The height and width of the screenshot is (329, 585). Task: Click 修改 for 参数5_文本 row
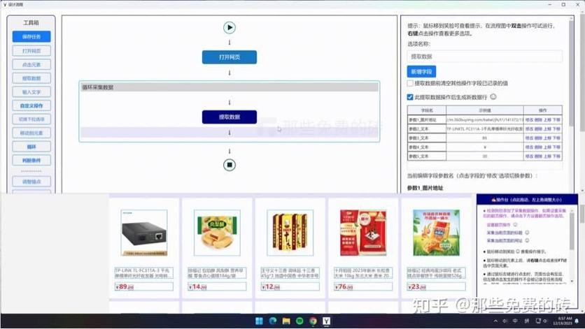point(529,156)
